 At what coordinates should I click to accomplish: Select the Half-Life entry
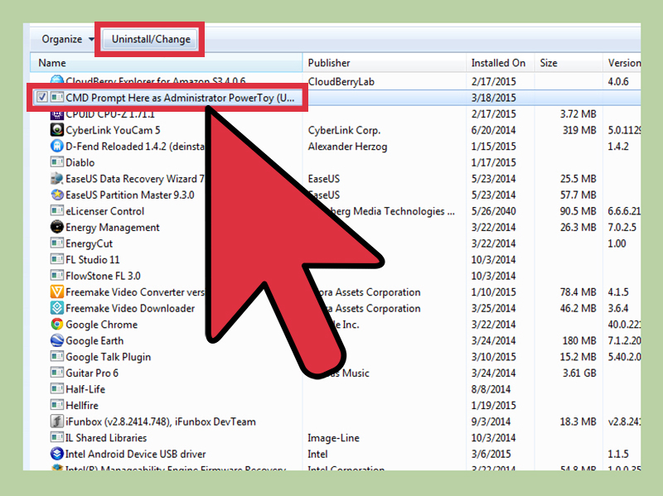(85, 389)
